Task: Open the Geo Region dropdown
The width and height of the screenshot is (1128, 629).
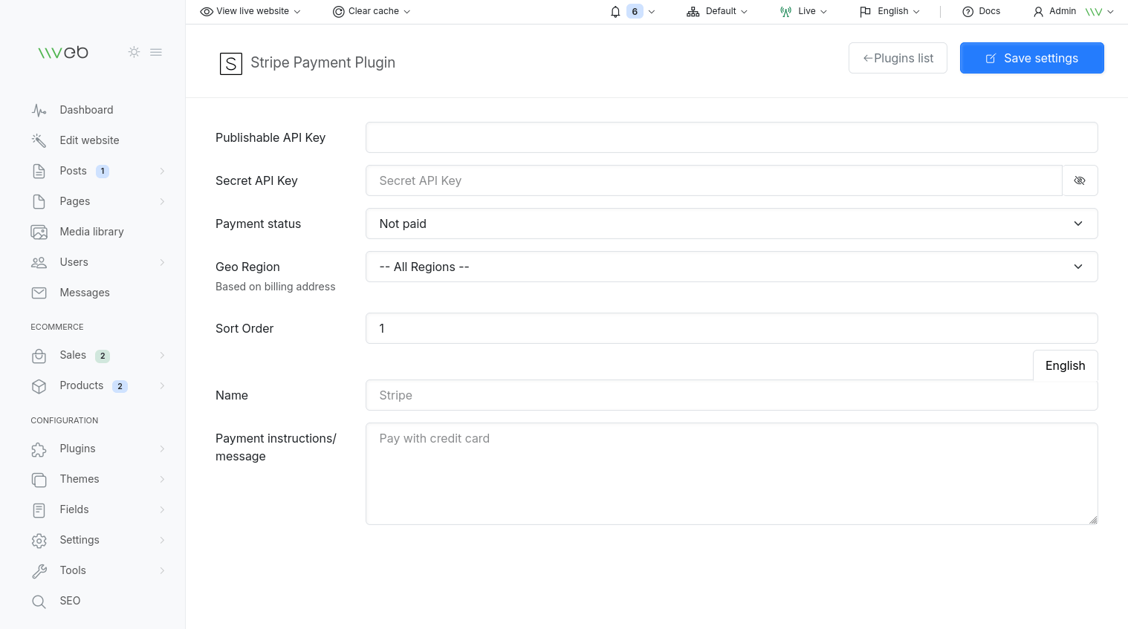Action: (x=731, y=267)
